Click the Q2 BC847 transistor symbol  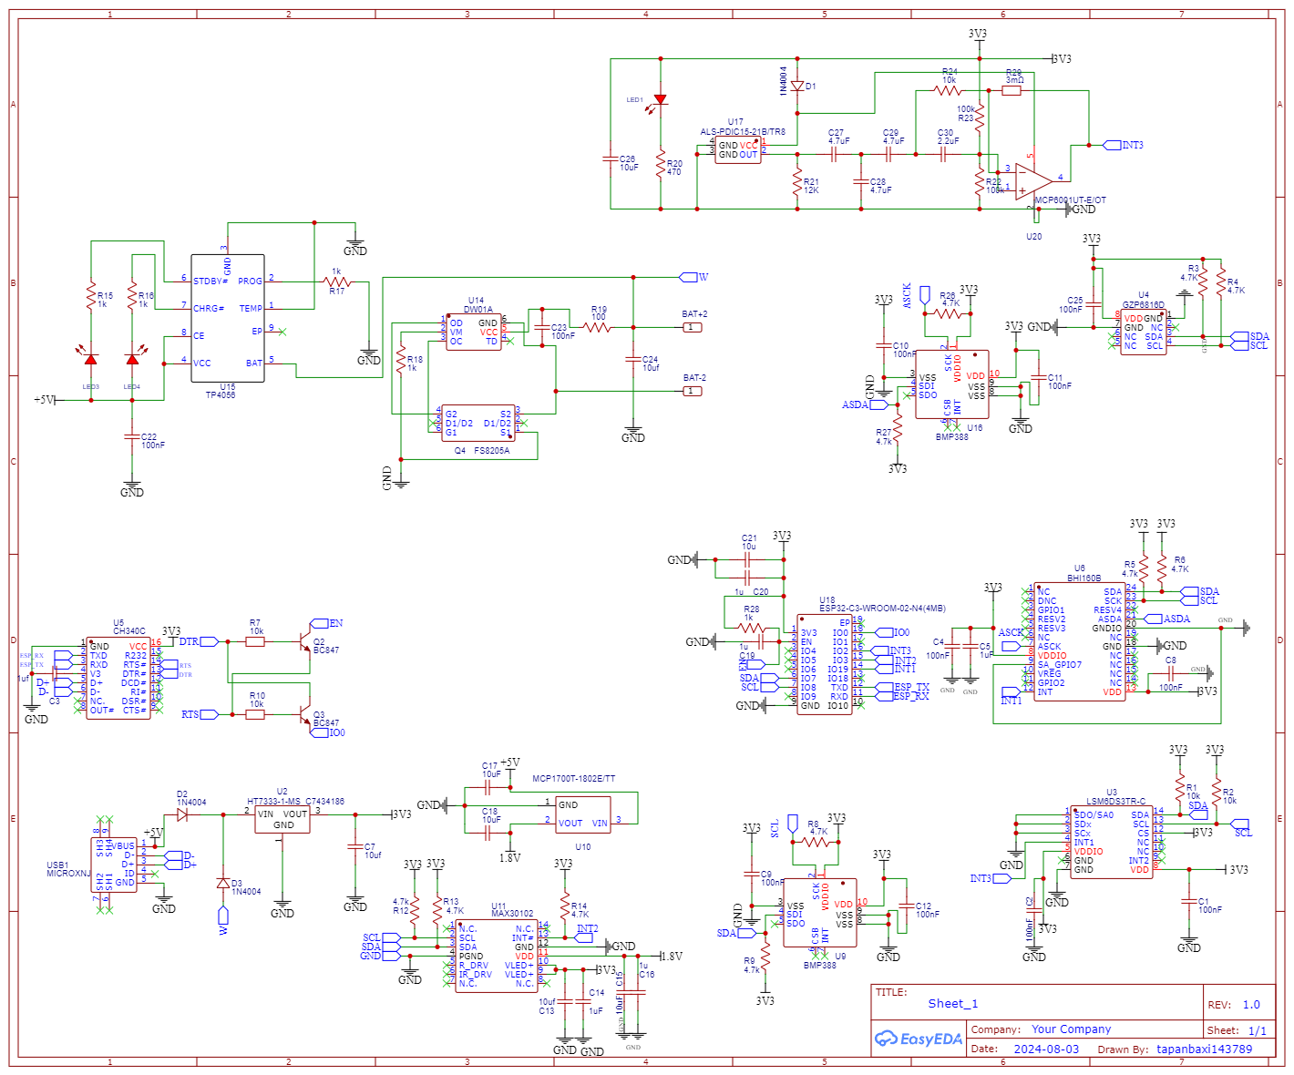pyautogui.click(x=303, y=642)
